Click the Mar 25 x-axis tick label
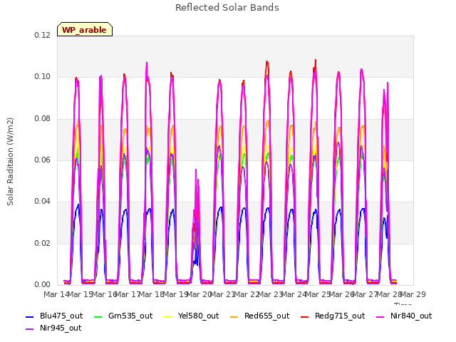This screenshot has width=456, height=342. [x=318, y=294]
